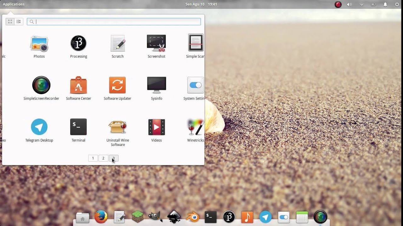Open the Screenshot tool
This screenshot has width=403, height=226.
[156, 46]
